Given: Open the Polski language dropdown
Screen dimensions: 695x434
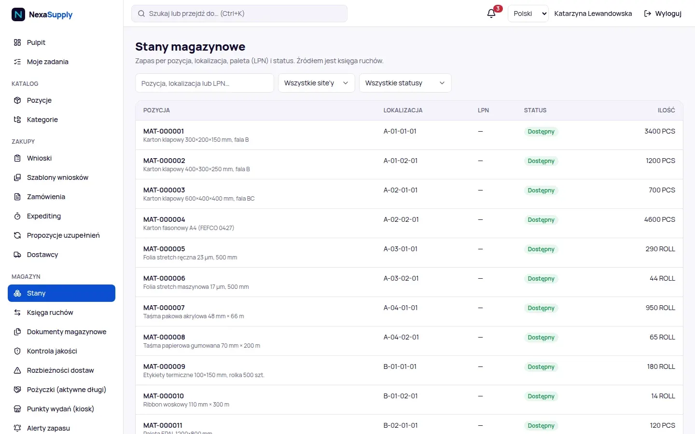Looking at the screenshot, I should 528,14.
